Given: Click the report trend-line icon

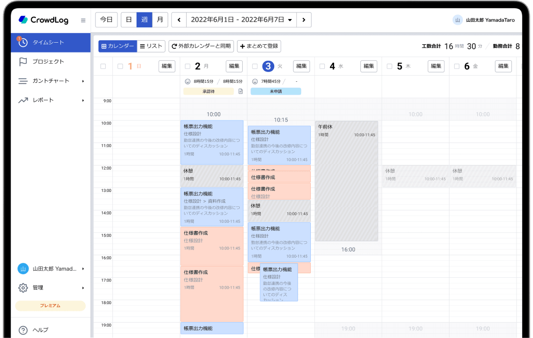Looking at the screenshot, I should pos(23,100).
